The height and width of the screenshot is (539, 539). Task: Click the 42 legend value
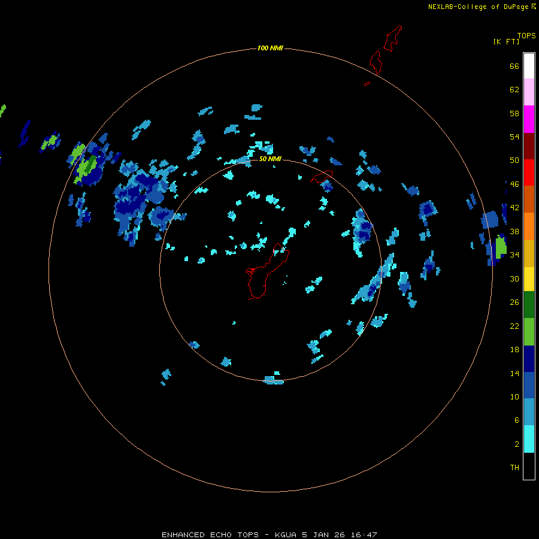pos(514,207)
